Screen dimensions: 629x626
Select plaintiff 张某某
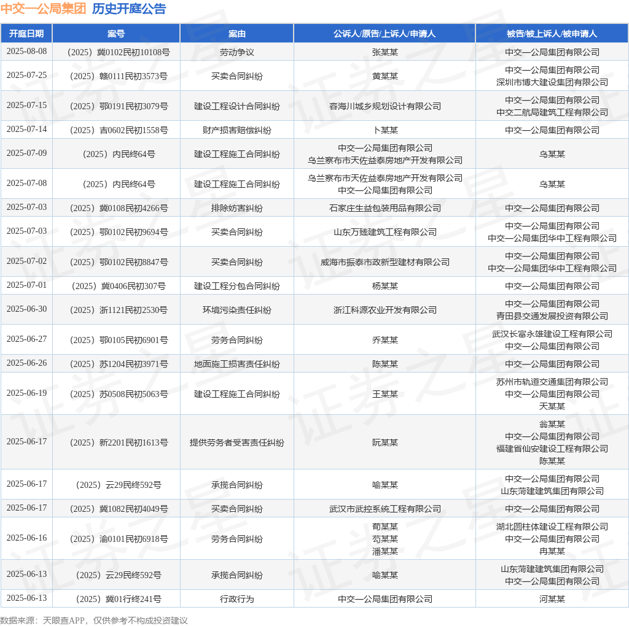(x=385, y=52)
